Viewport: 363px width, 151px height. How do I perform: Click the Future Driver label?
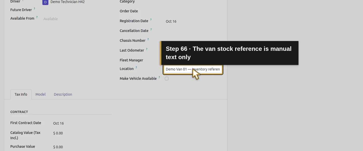(21, 10)
